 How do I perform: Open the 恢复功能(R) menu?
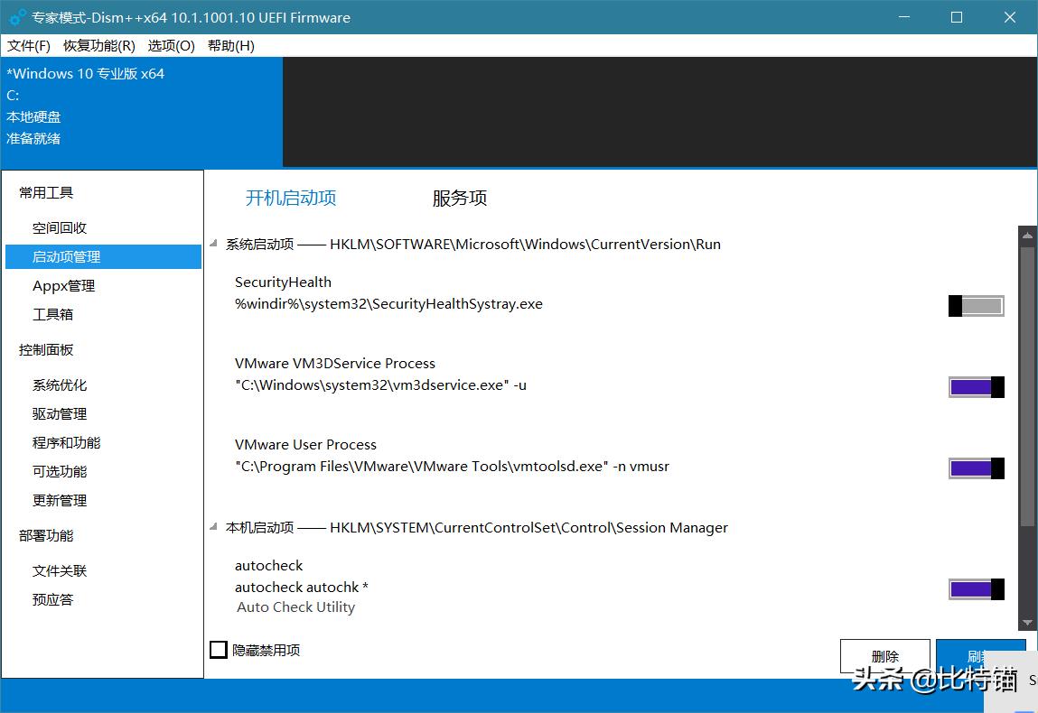(x=99, y=46)
